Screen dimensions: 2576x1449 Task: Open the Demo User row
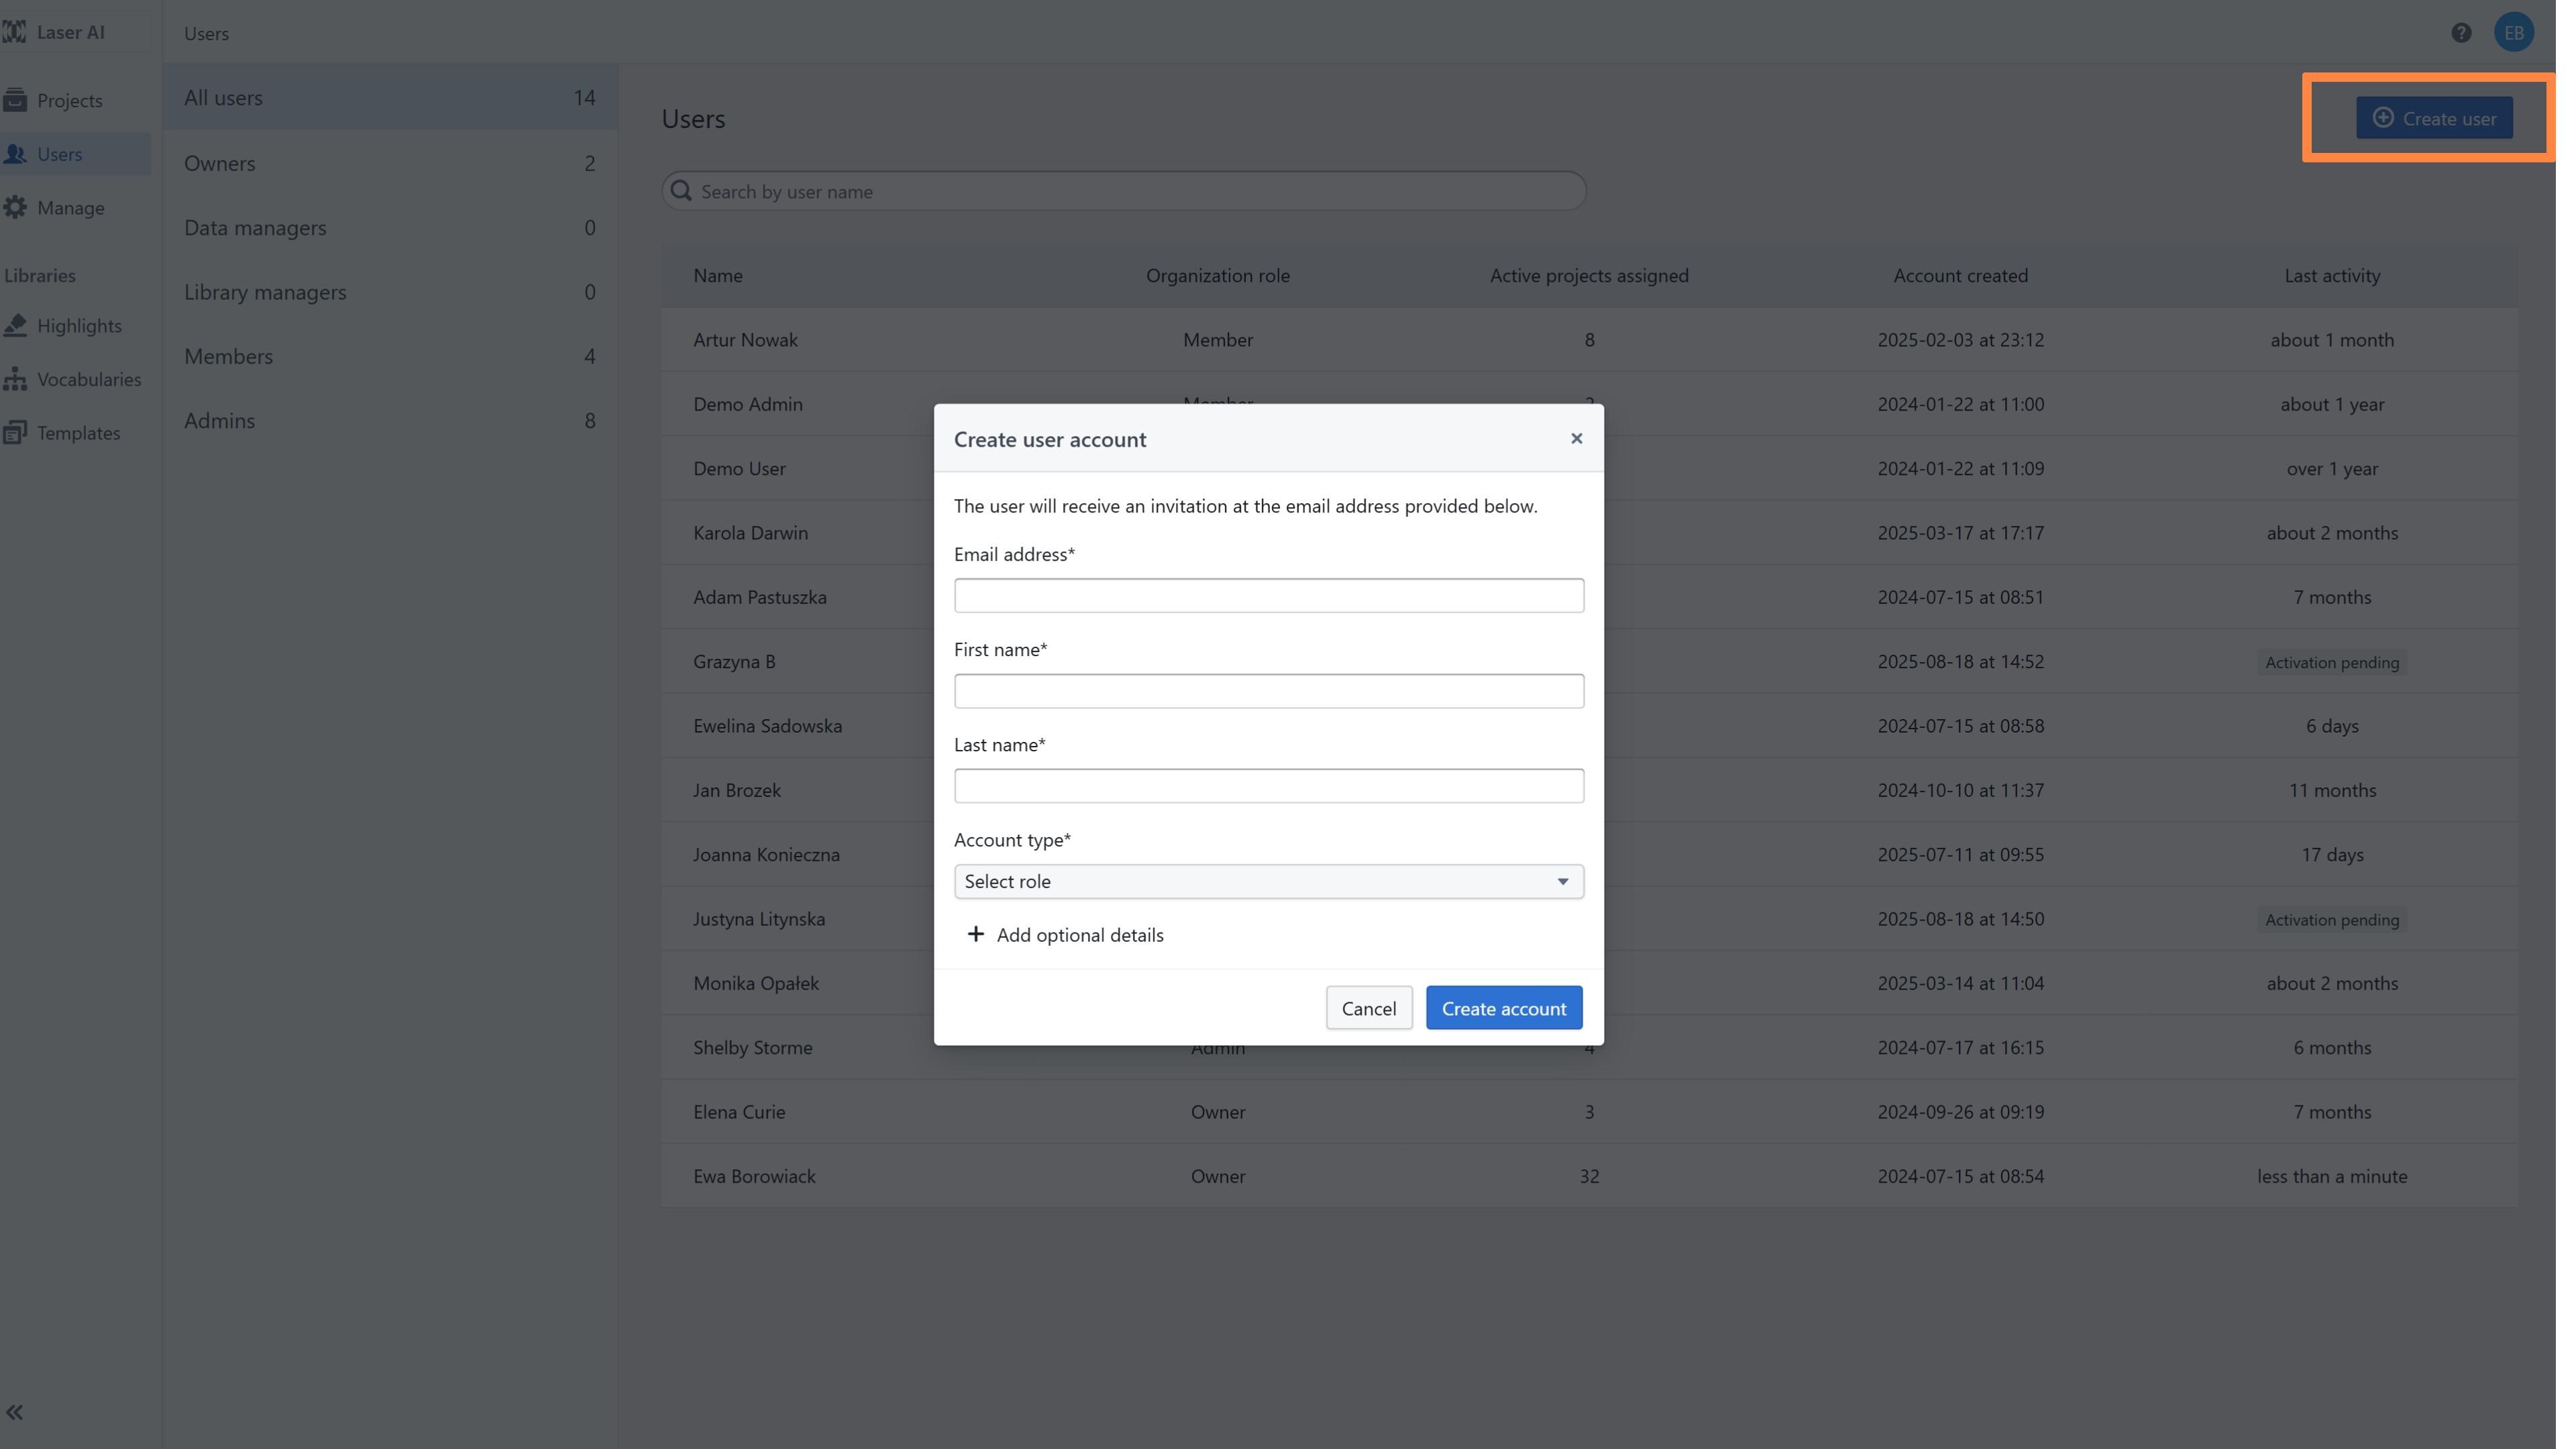tap(1589, 468)
